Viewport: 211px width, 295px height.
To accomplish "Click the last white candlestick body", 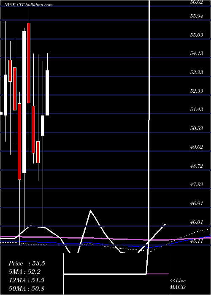I will click(47, 93).
